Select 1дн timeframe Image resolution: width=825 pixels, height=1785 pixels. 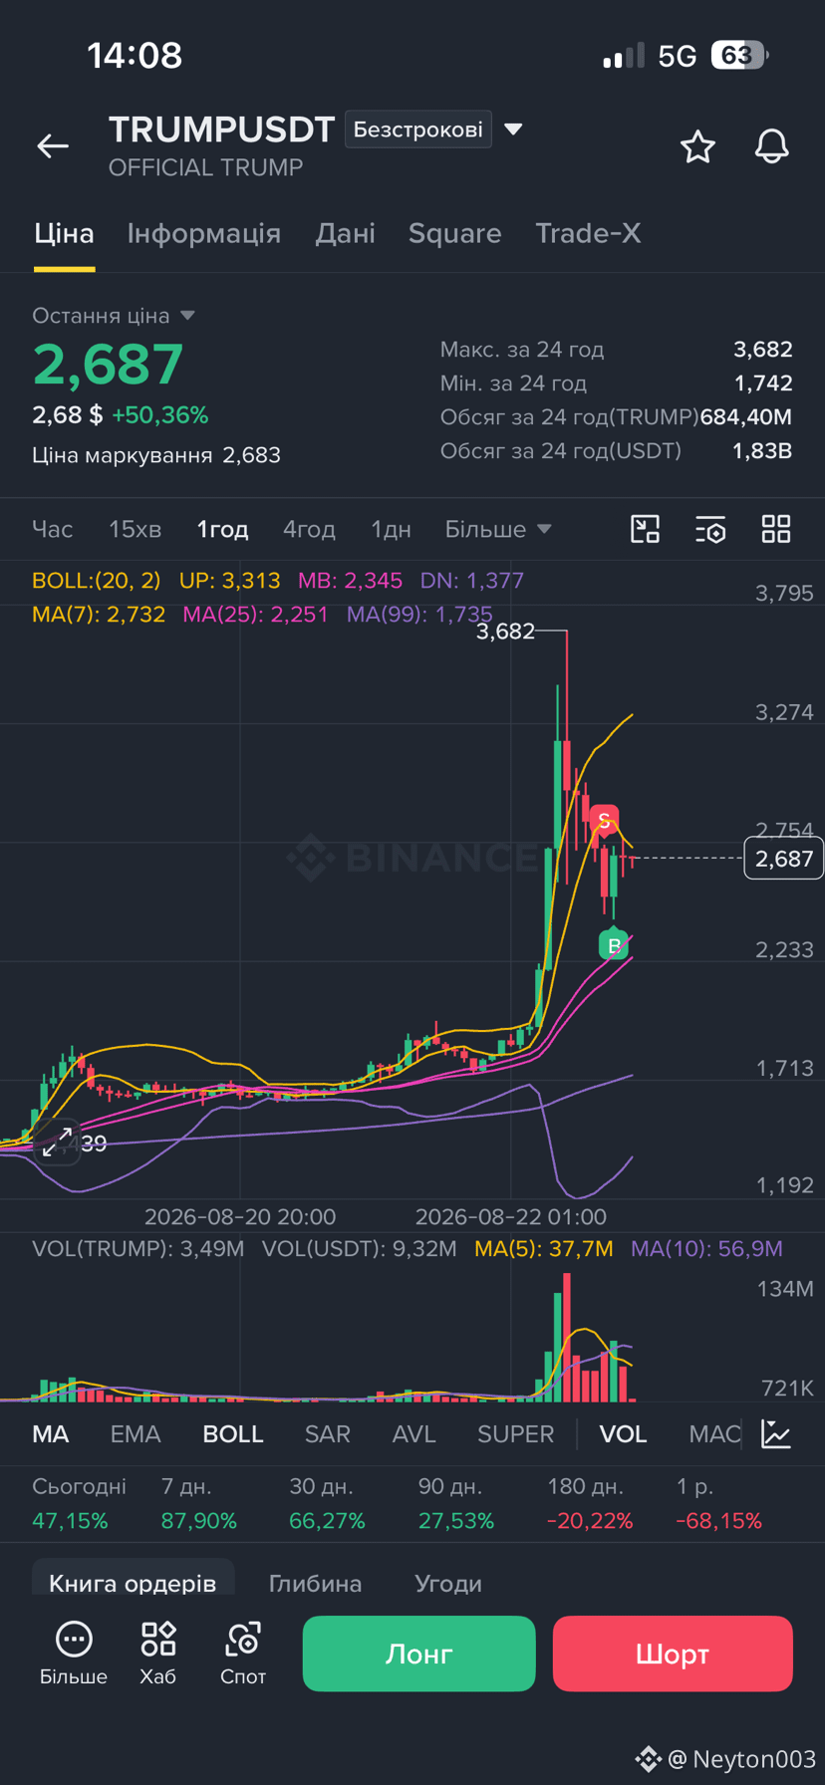(x=392, y=529)
